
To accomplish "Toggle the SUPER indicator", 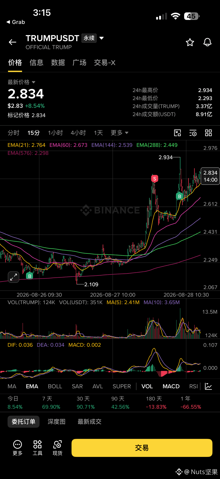I will [122, 386].
